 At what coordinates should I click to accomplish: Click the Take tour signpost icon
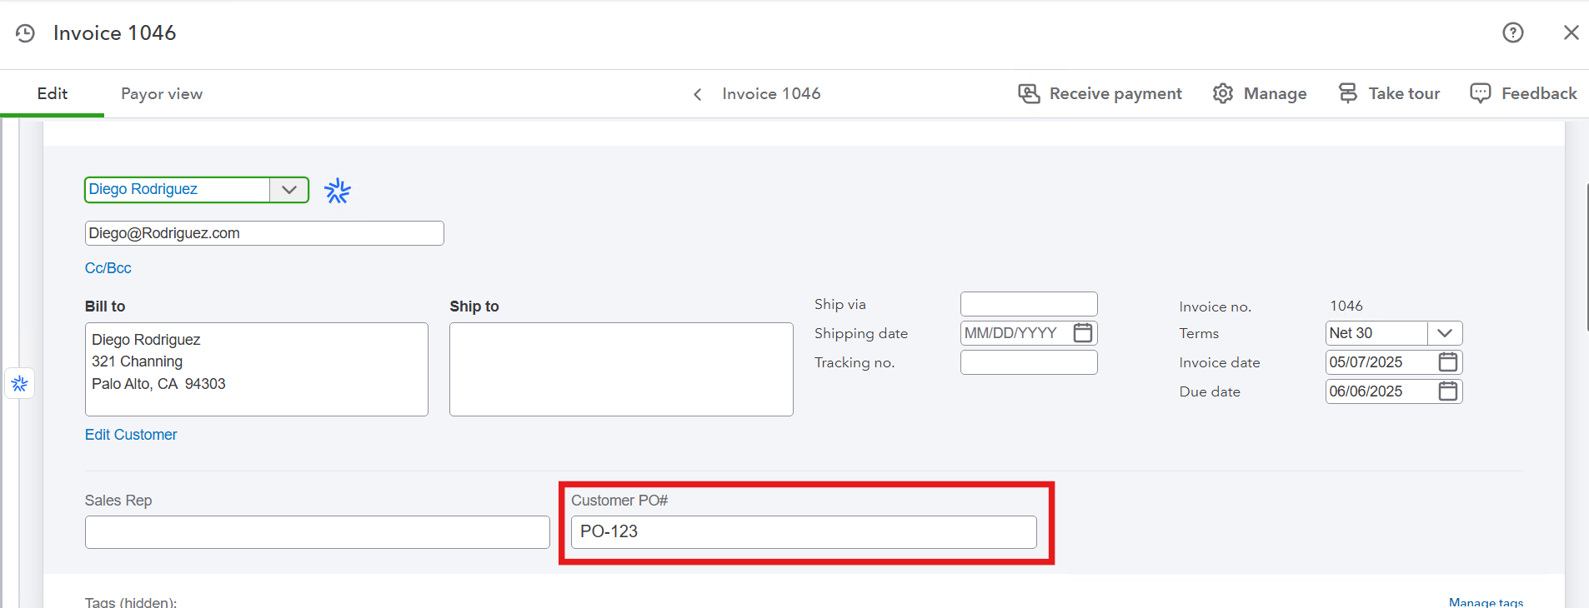(x=1347, y=92)
